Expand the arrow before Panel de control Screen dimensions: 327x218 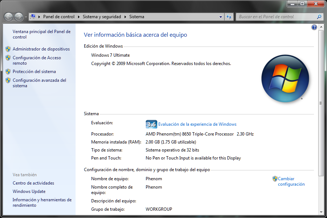(39, 17)
